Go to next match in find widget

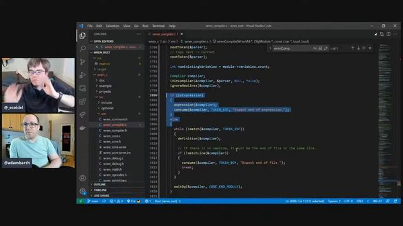click(x=358, y=48)
